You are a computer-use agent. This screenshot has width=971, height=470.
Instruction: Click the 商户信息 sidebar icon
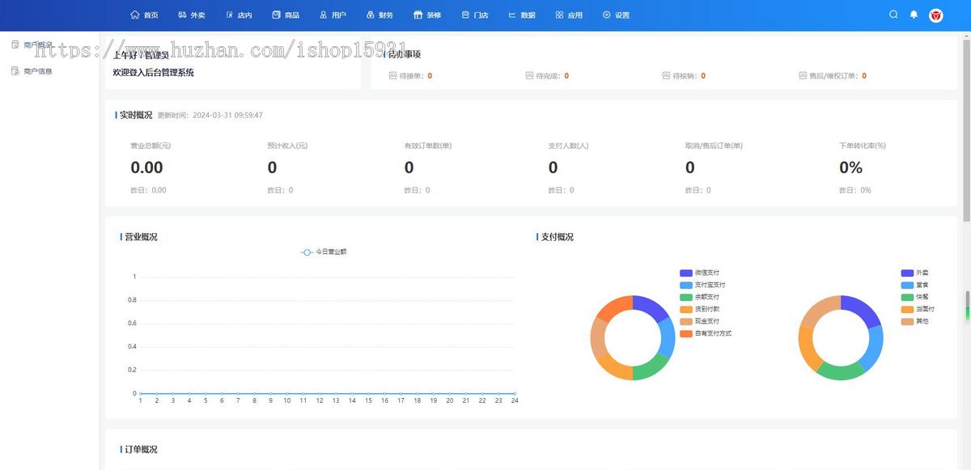[15, 71]
